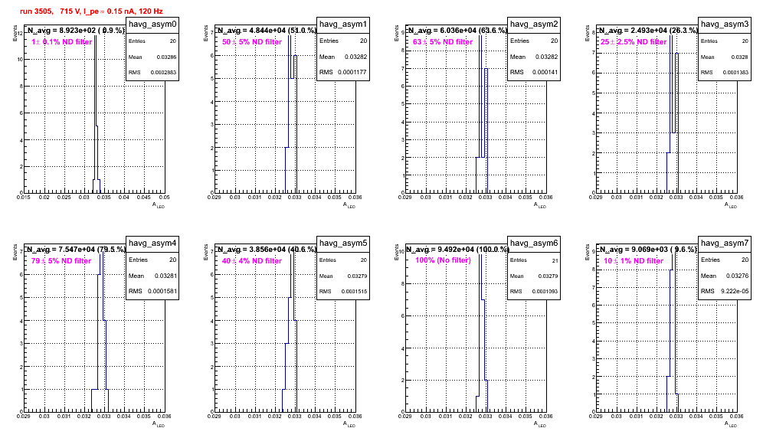
Task: Click Entries value 21 in havg_asym6
Action: click(x=555, y=260)
